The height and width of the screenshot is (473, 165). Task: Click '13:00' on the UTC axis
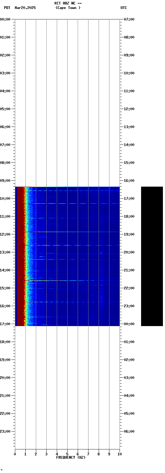pyautogui.click(x=129, y=127)
